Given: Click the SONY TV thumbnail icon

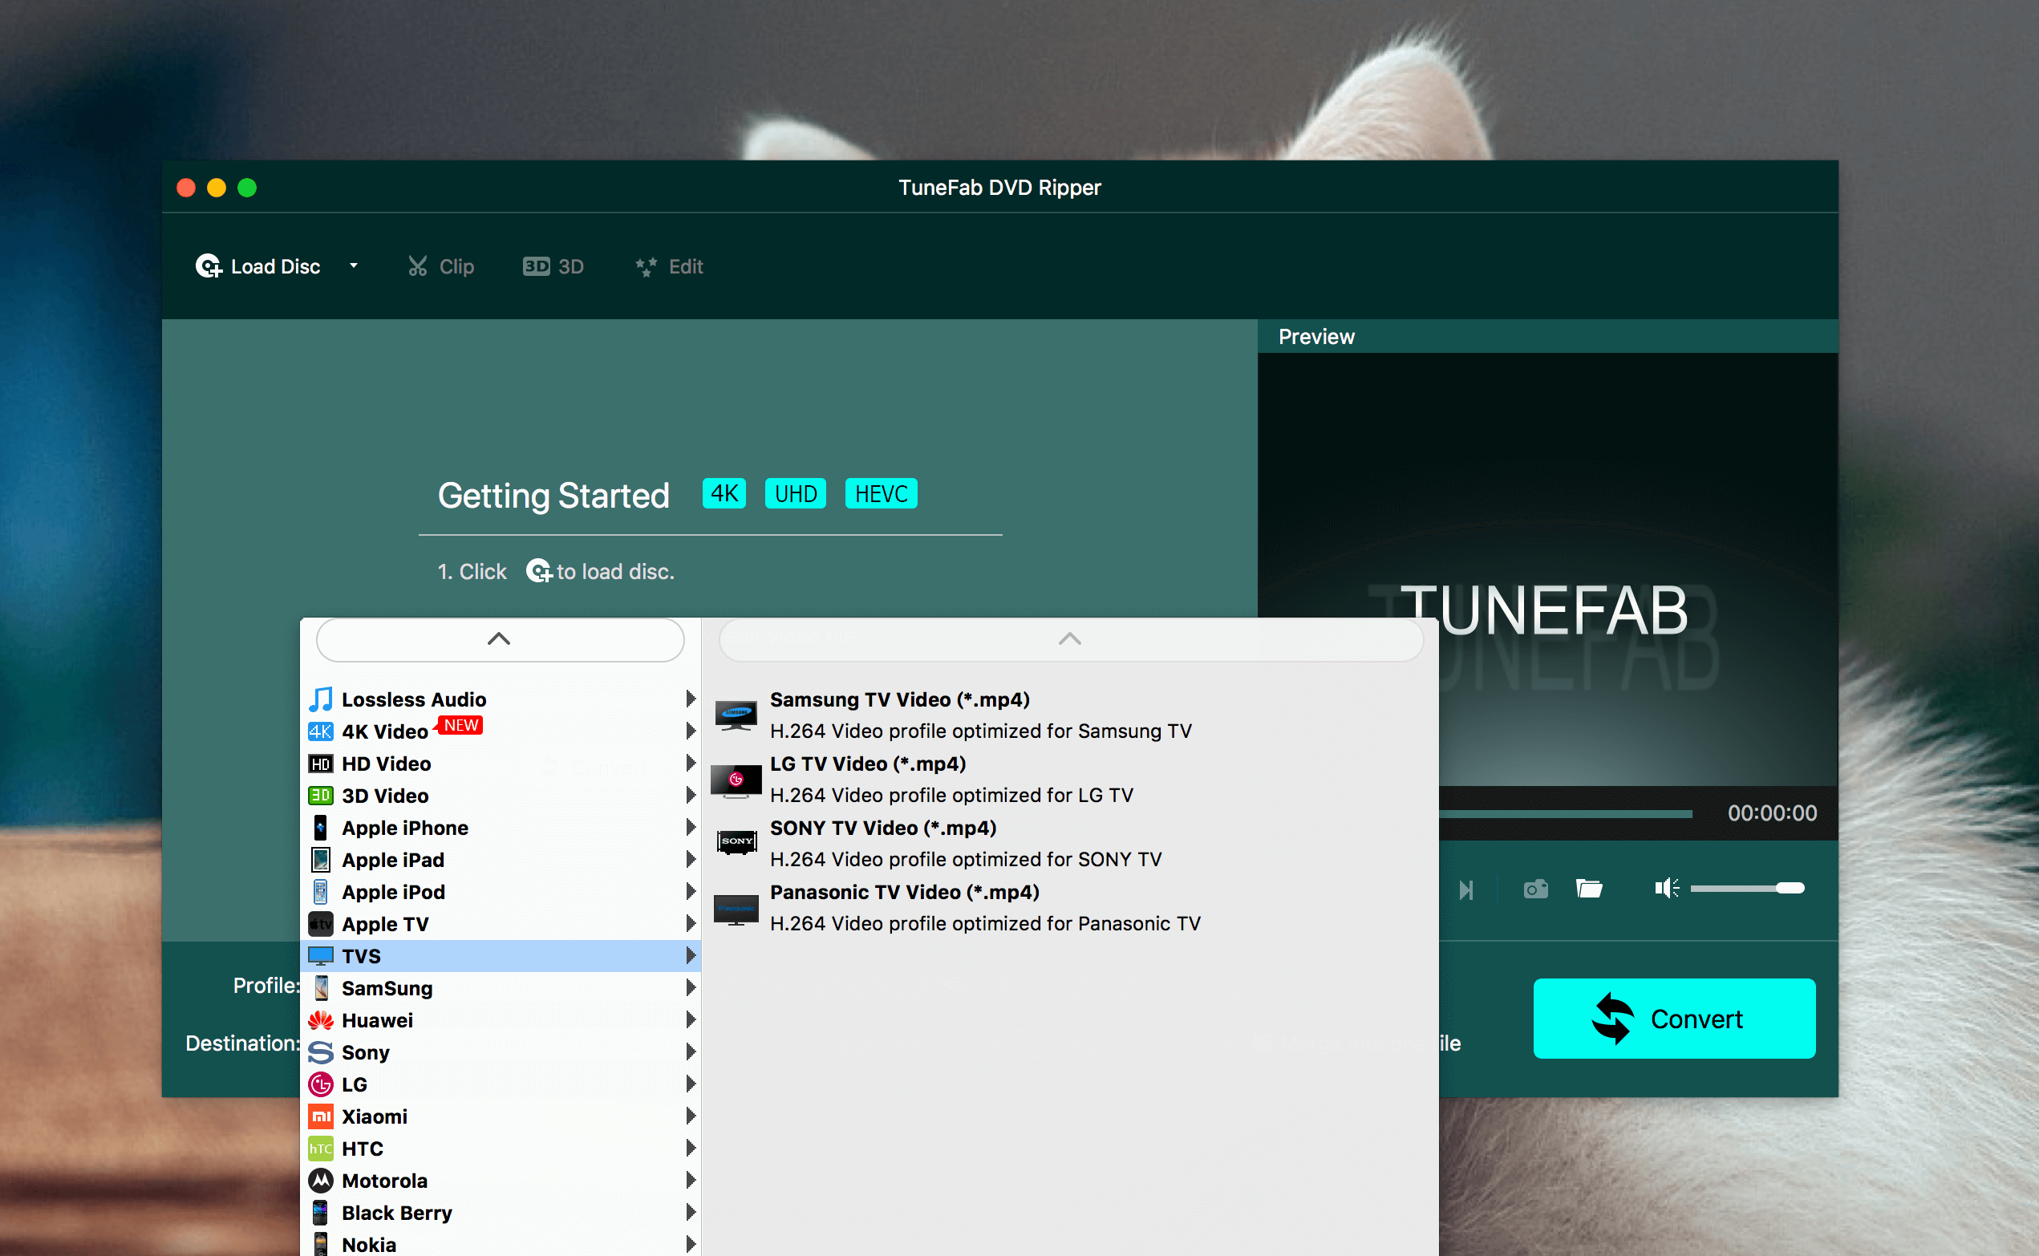Looking at the screenshot, I should coord(736,842).
